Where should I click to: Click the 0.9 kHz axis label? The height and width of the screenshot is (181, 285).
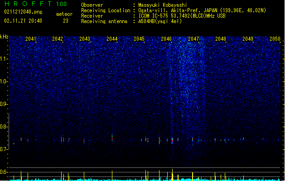click(4, 104)
